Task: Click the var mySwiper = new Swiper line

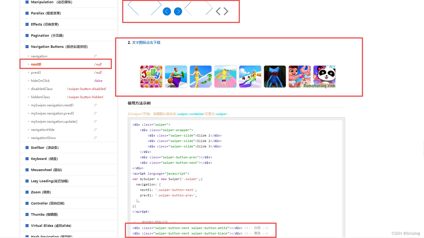Action: coord(167,179)
